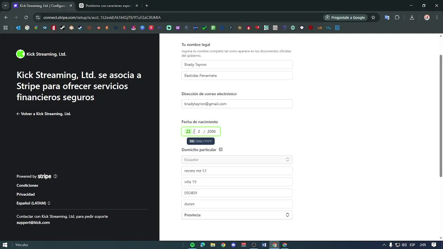Click the last name field Bastidas Penarrieta
The height and width of the screenshot is (249, 443).
coord(237,75)
